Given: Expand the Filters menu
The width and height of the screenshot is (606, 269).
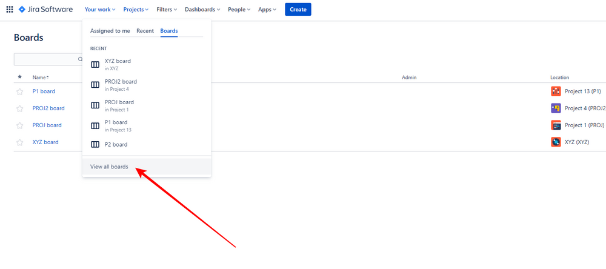Looking at the screenshot, I should click(x=167, y=10).
